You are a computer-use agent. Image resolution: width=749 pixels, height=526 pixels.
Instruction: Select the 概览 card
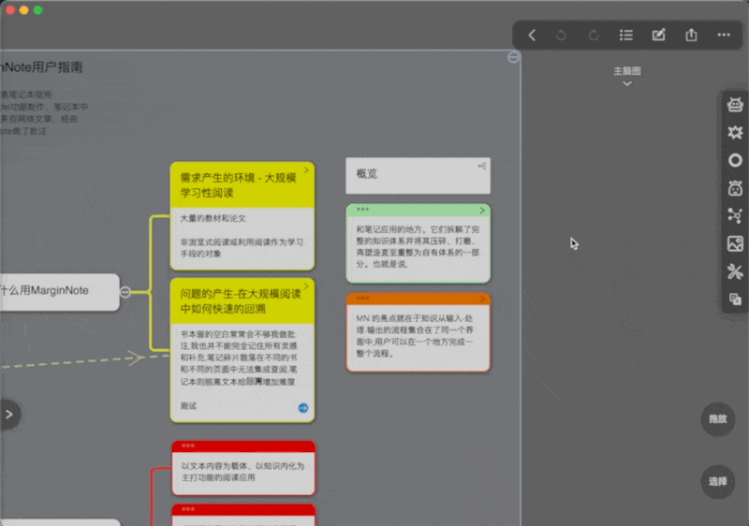418,176
